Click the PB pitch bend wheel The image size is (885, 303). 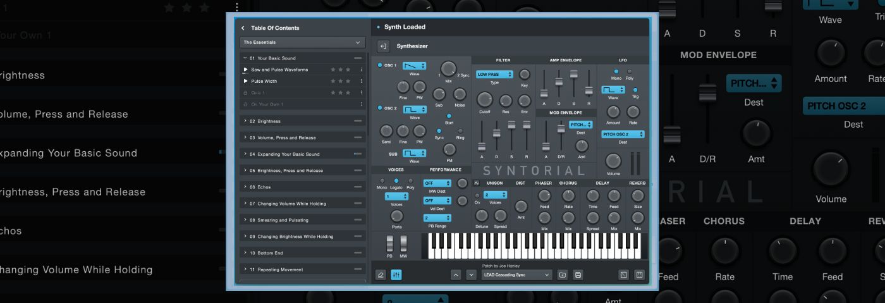point(389,244)
